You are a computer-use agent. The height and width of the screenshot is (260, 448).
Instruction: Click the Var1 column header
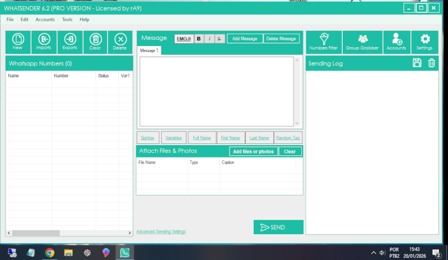pos(125,76)
